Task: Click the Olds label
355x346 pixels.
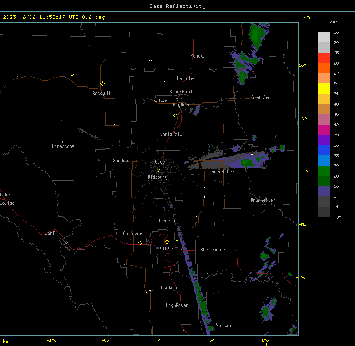Action: click(x=160, y=162)
